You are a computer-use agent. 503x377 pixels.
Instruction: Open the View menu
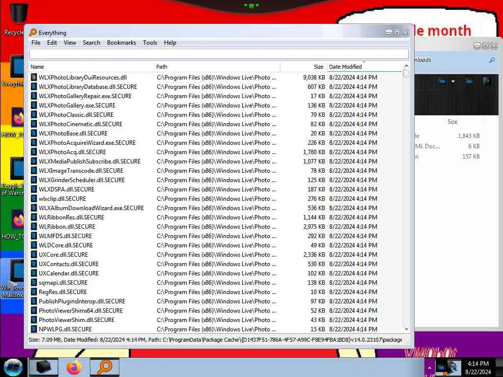(70, 43)
